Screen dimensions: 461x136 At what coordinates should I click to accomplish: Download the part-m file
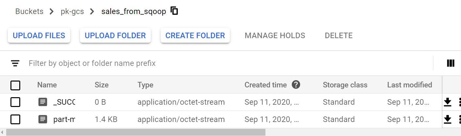[x=448, y=119]
